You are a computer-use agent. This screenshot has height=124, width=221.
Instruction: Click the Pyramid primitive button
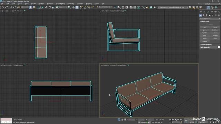coord(215,36)
